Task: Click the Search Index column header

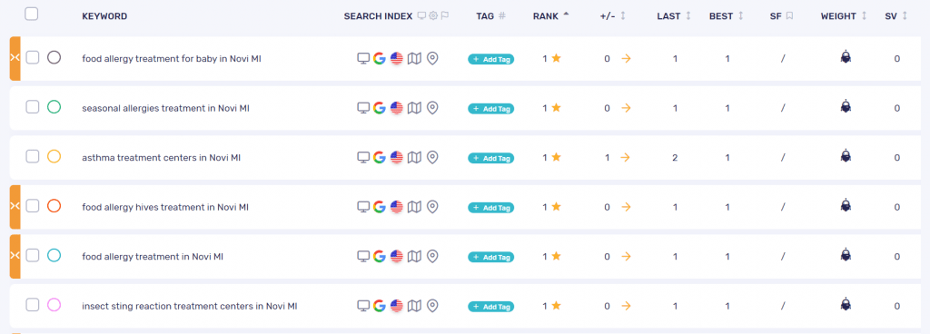Action: (378, 16)
